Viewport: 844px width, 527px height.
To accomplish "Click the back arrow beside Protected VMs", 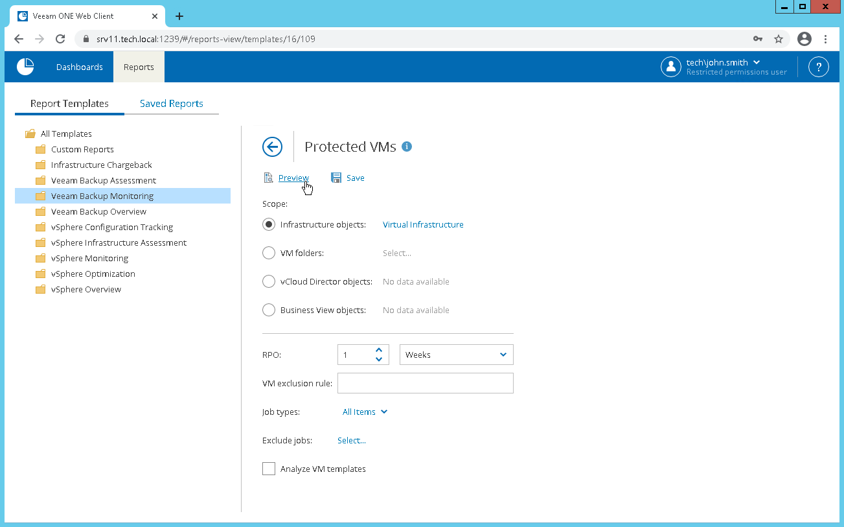I will pyautogui.click(x=273, y=147).
